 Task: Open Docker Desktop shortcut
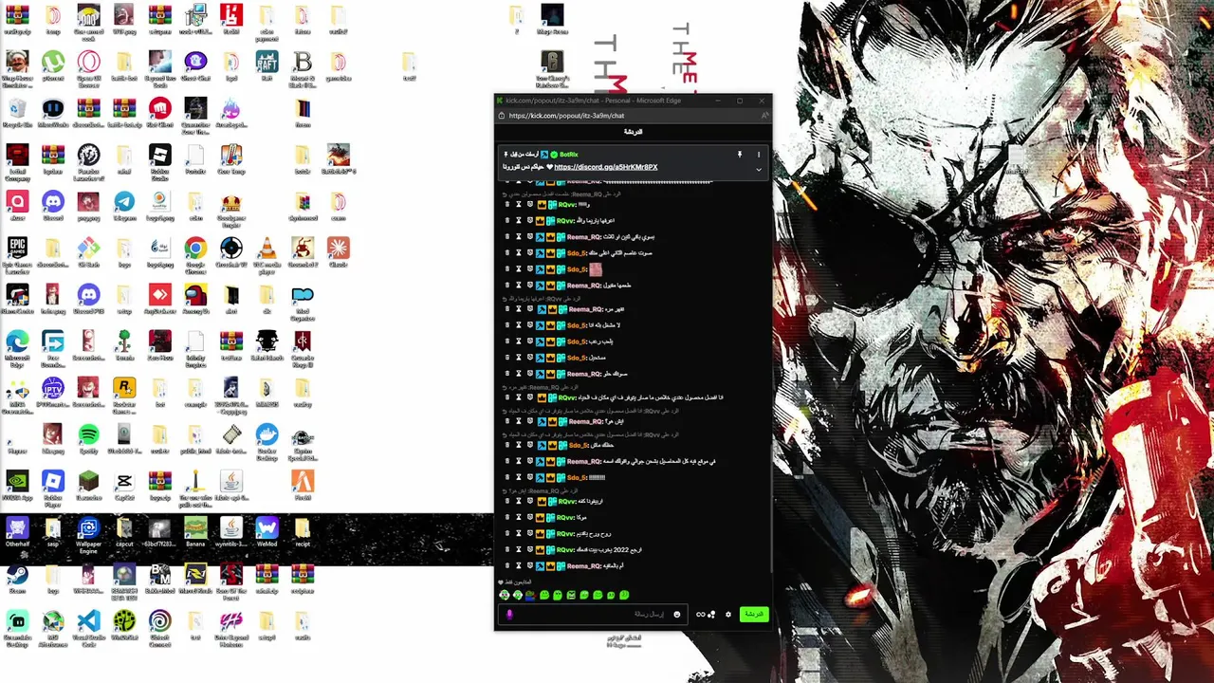click(x=267, y=440)
